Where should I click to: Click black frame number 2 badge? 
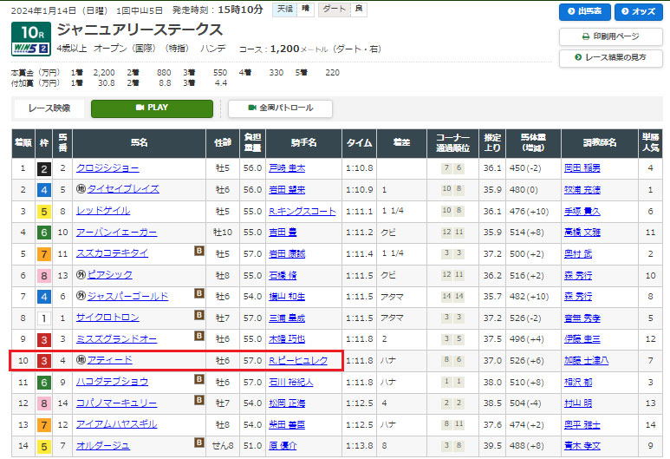click(43, 167)
